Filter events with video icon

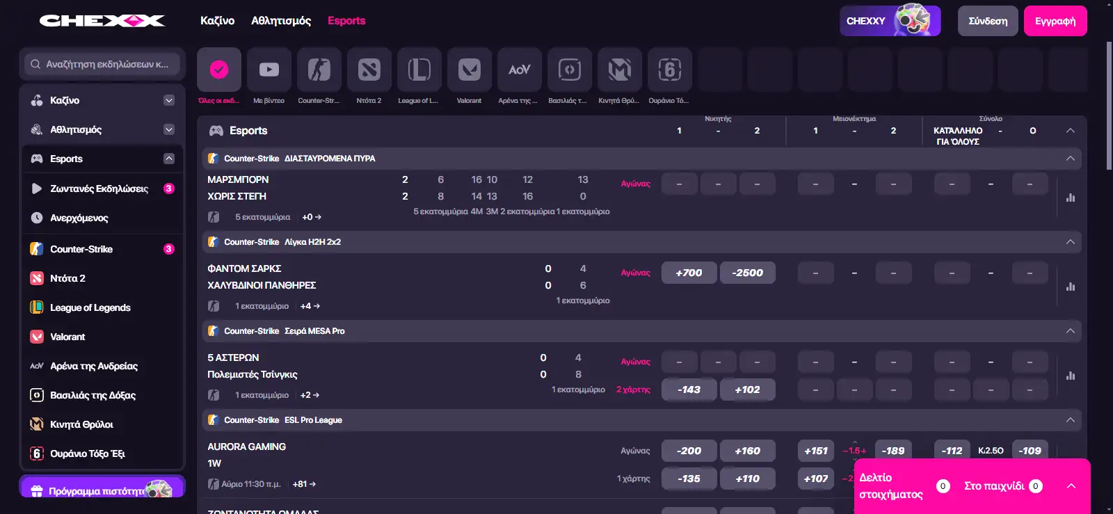tap(269, 70)
